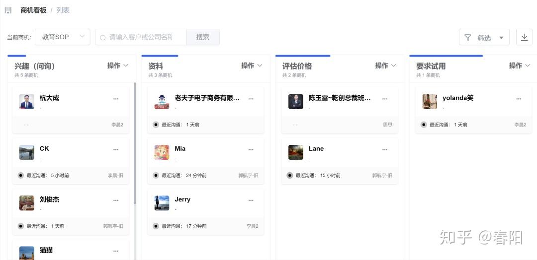
Task: Click the magnifier icon in search box
Action: pyautogui.click(x=103, y=38)
